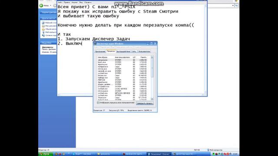Open Notepad Файл menu
The height and width of the screenshot is (156, 278).
point(60,3)
